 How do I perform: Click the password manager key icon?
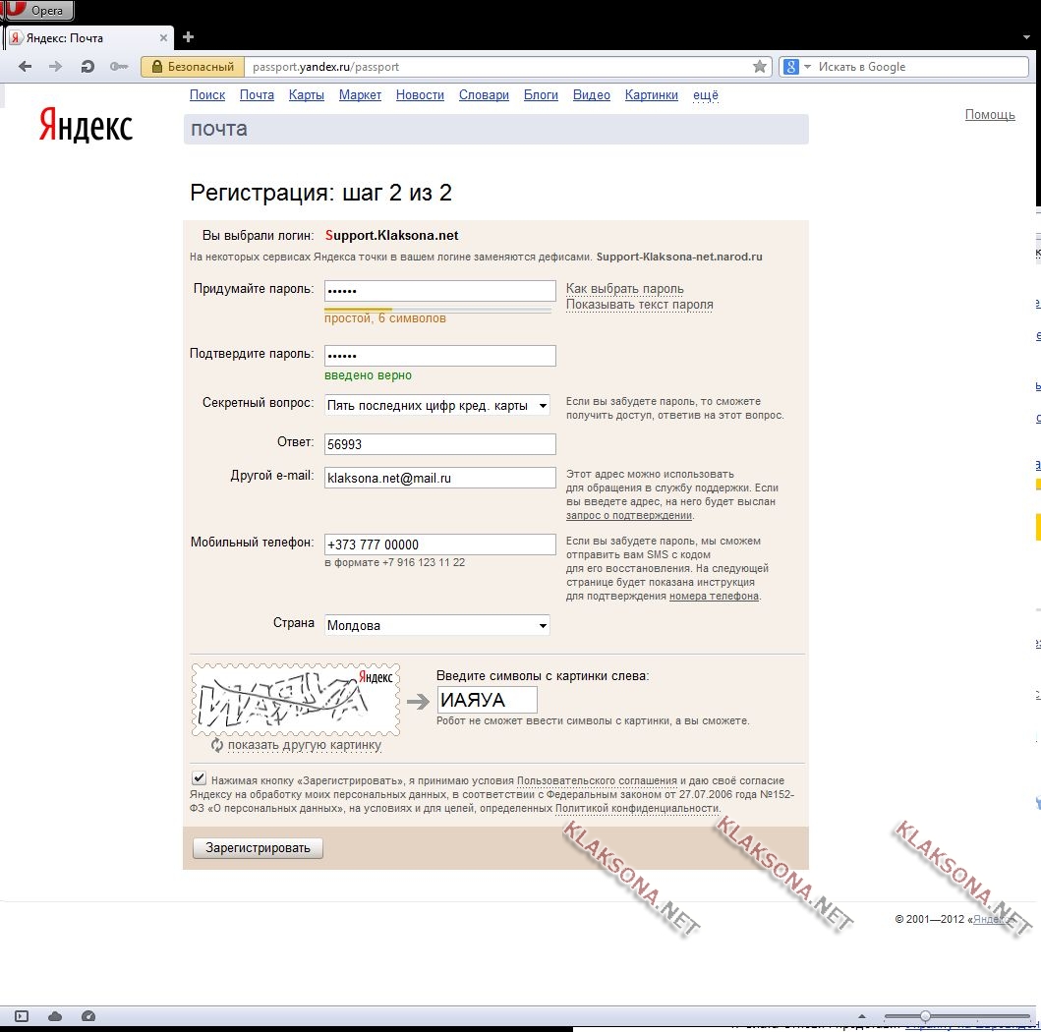[119, 67]
